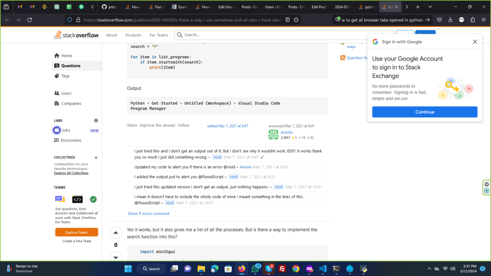Screen dimensions: 491x276
Task: Switch to the GitHub browser tab
Action: [x=108, y=7]
